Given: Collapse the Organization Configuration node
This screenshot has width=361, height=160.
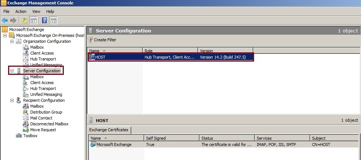Looking at the screenshot, I should point(12,41).
